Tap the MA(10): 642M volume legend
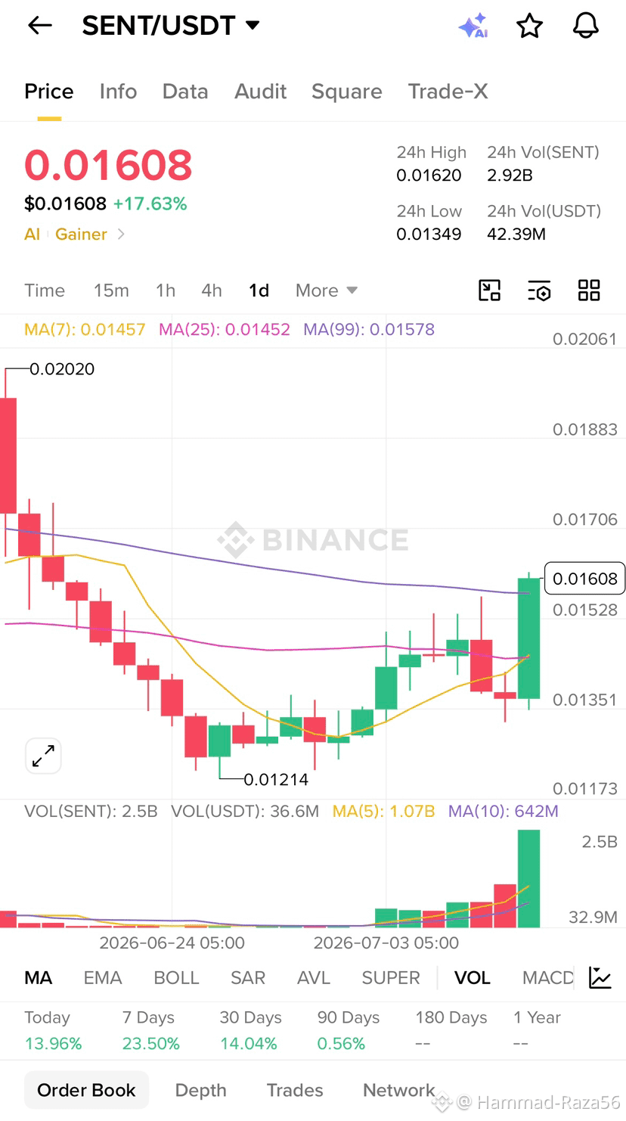Image resolution: width=626 pixels, height=1121 pixels. coord(504,812)
